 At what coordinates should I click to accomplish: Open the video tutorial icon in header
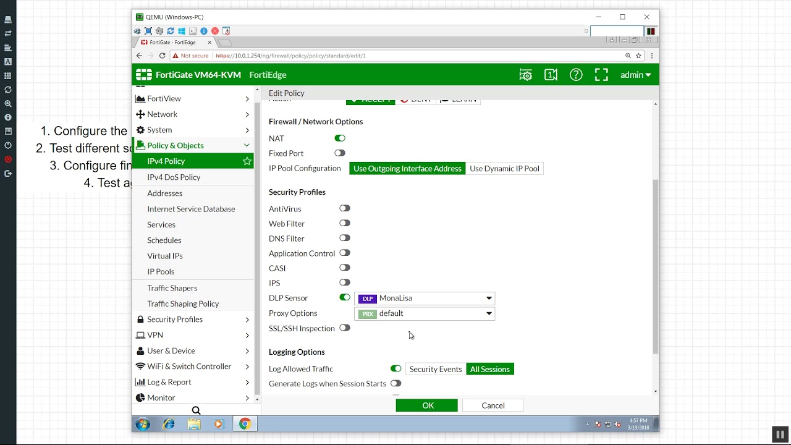[551, 75]
